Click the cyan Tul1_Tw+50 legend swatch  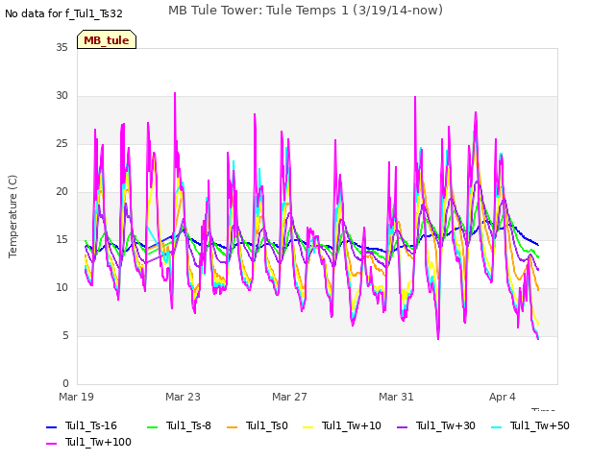[497, 426]
